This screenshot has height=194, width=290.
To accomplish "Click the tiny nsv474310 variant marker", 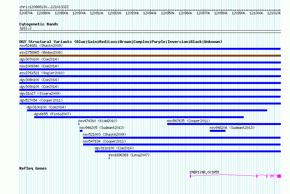I will pyautogui.click(x=79, y=124).
